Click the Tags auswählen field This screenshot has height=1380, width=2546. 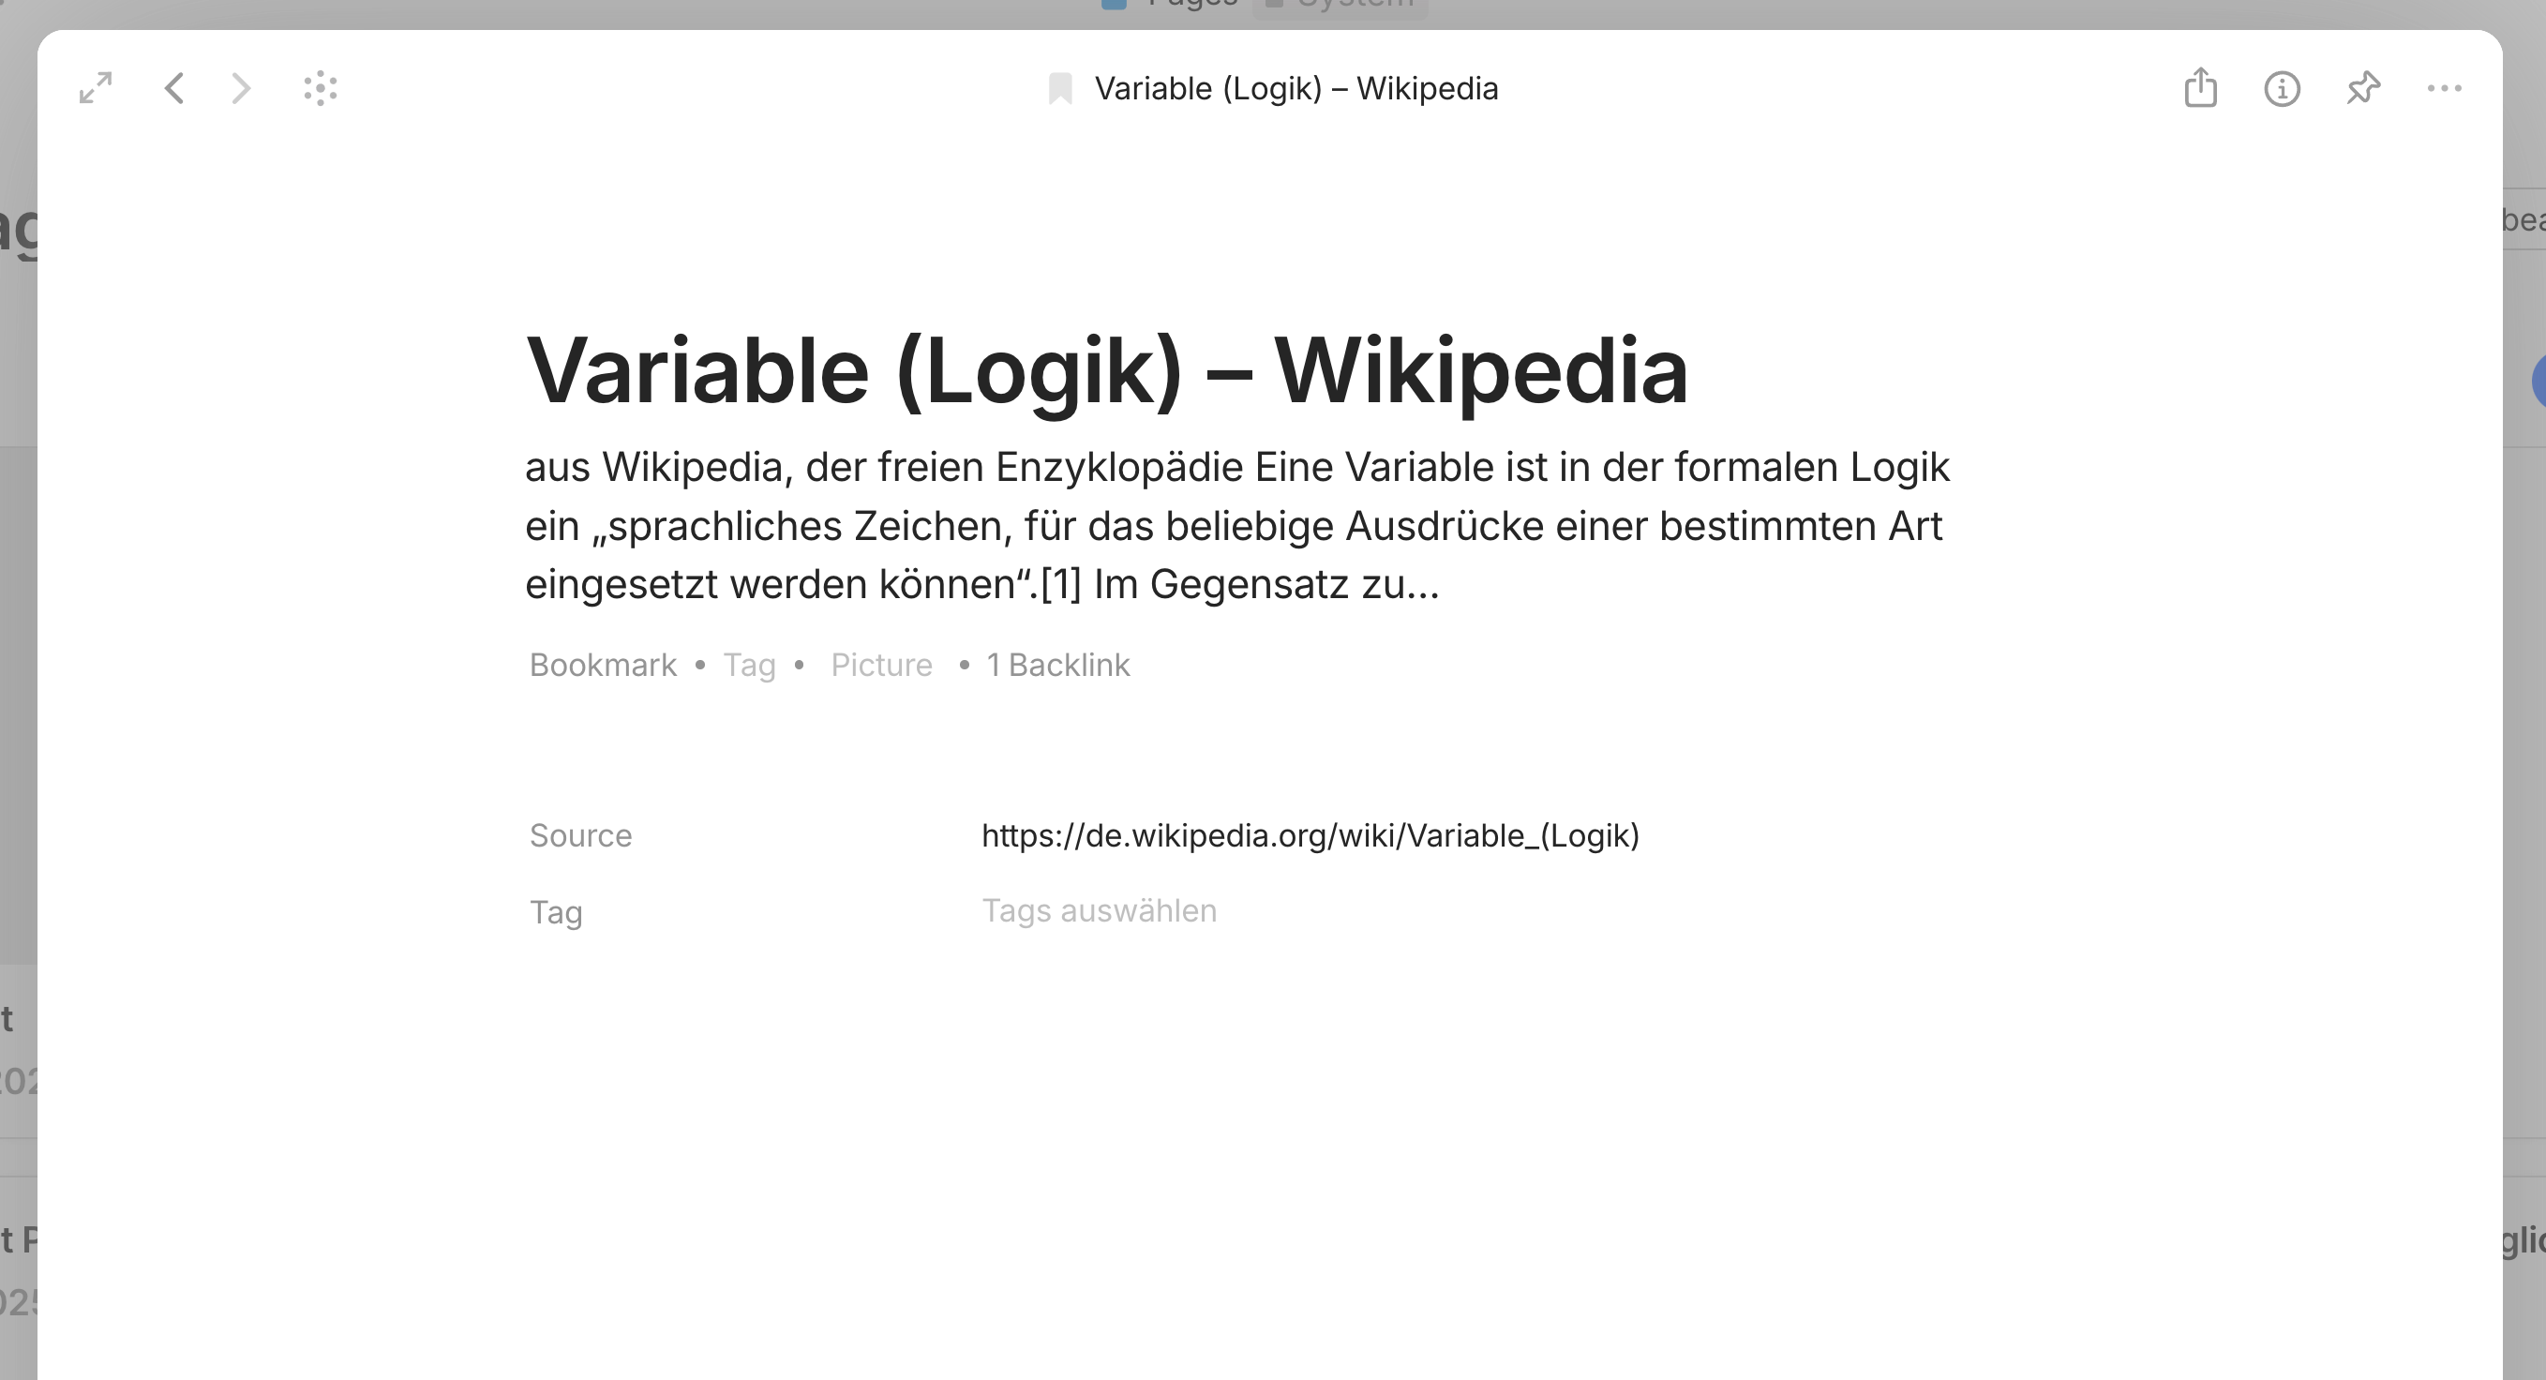(x=1098, y=910)
